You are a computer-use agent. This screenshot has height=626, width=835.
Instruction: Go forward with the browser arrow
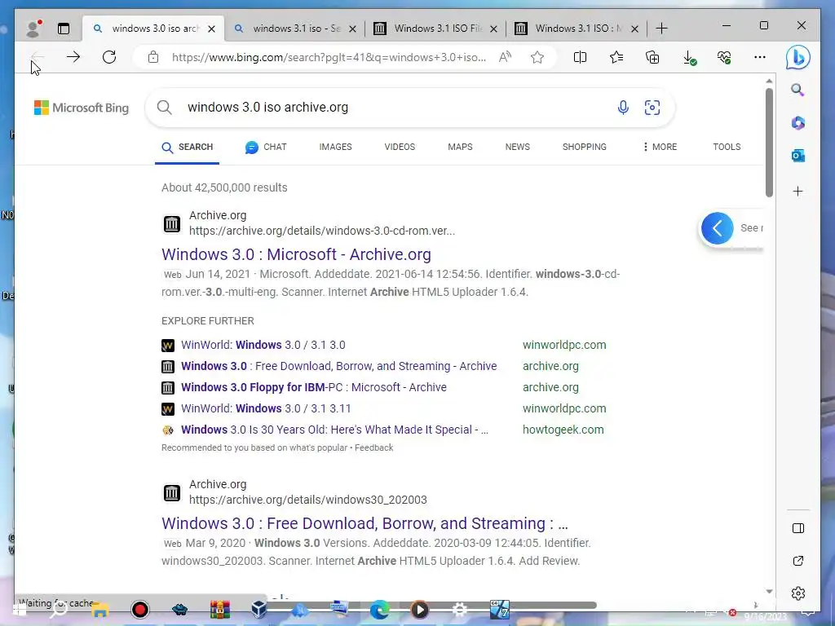point(73,57)
